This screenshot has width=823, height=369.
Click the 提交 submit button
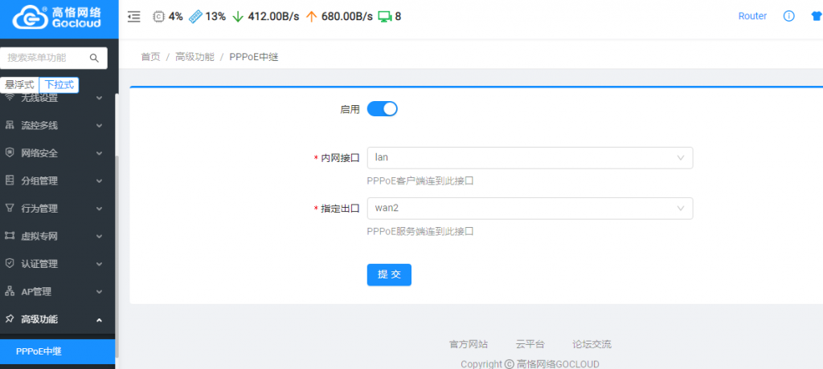tap(389, 274)
